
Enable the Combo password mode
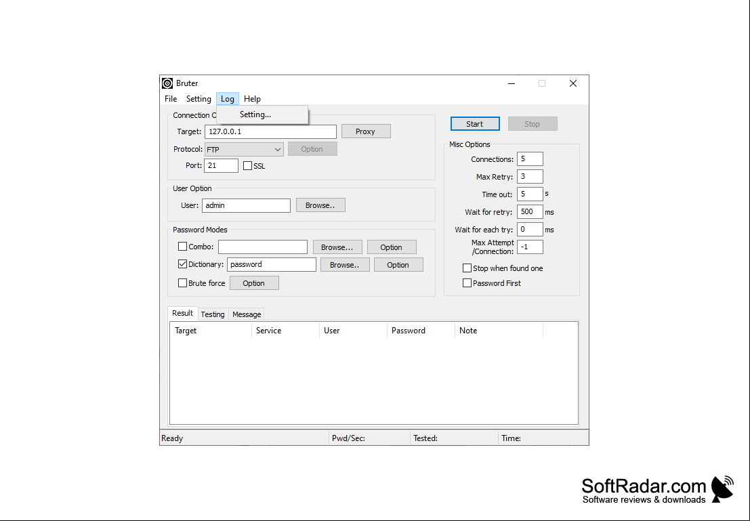182,247
